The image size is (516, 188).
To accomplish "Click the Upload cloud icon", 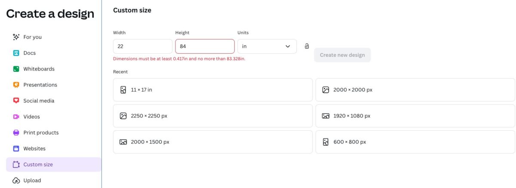I will click(16, 180).
